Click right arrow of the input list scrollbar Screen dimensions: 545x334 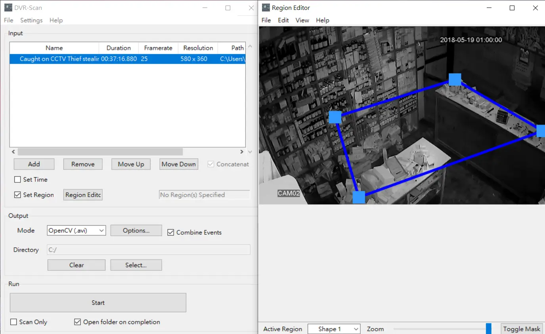(x=242, y=152)
